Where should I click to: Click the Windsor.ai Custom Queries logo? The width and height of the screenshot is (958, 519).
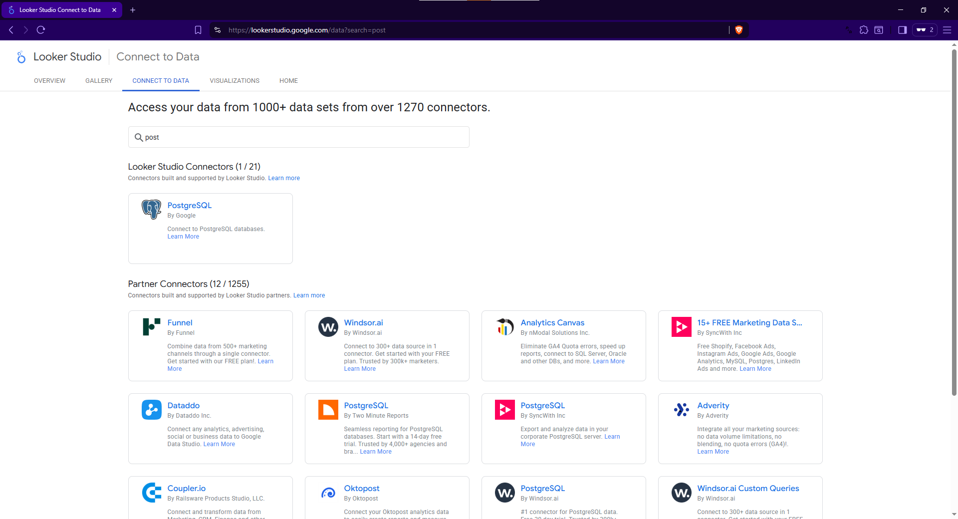[x=682, y=493]
